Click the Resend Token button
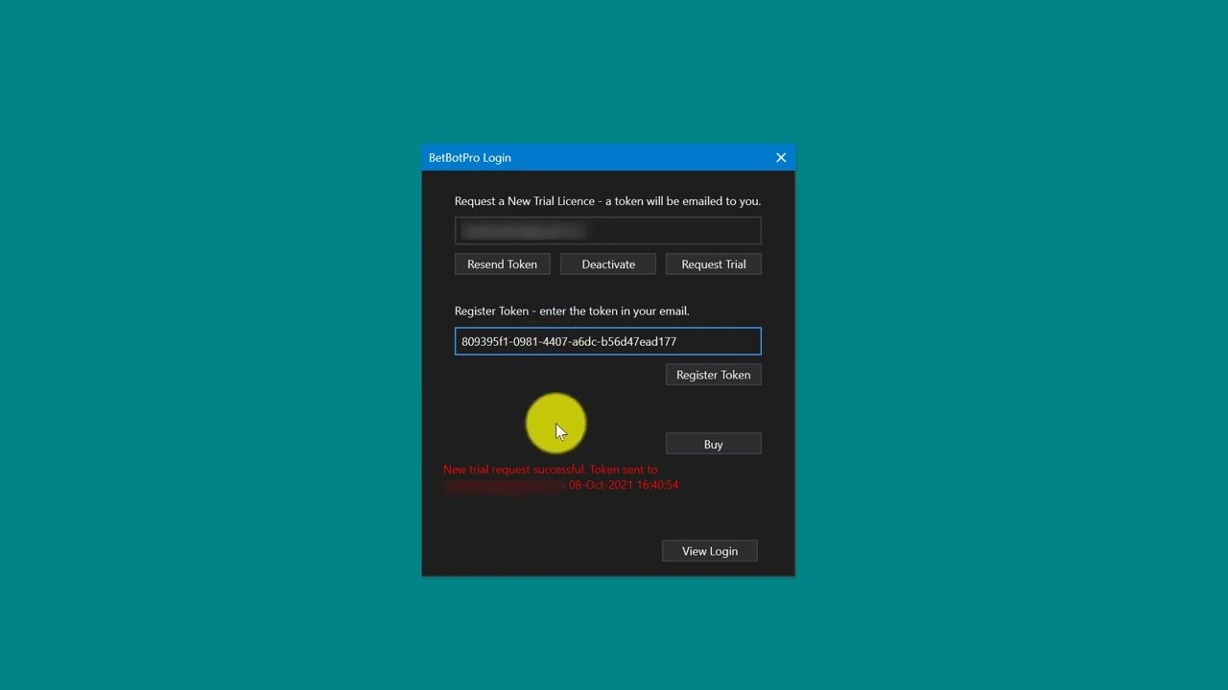The width and height of the screenshot is (1228, 690). [x=502, y=264]
